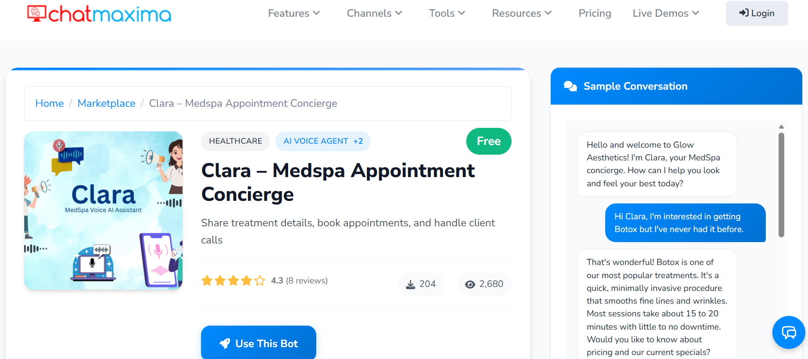Launch the bot with Use This Bot
Image resolution: width=808 pixels, height=359 pixels.
259,343
